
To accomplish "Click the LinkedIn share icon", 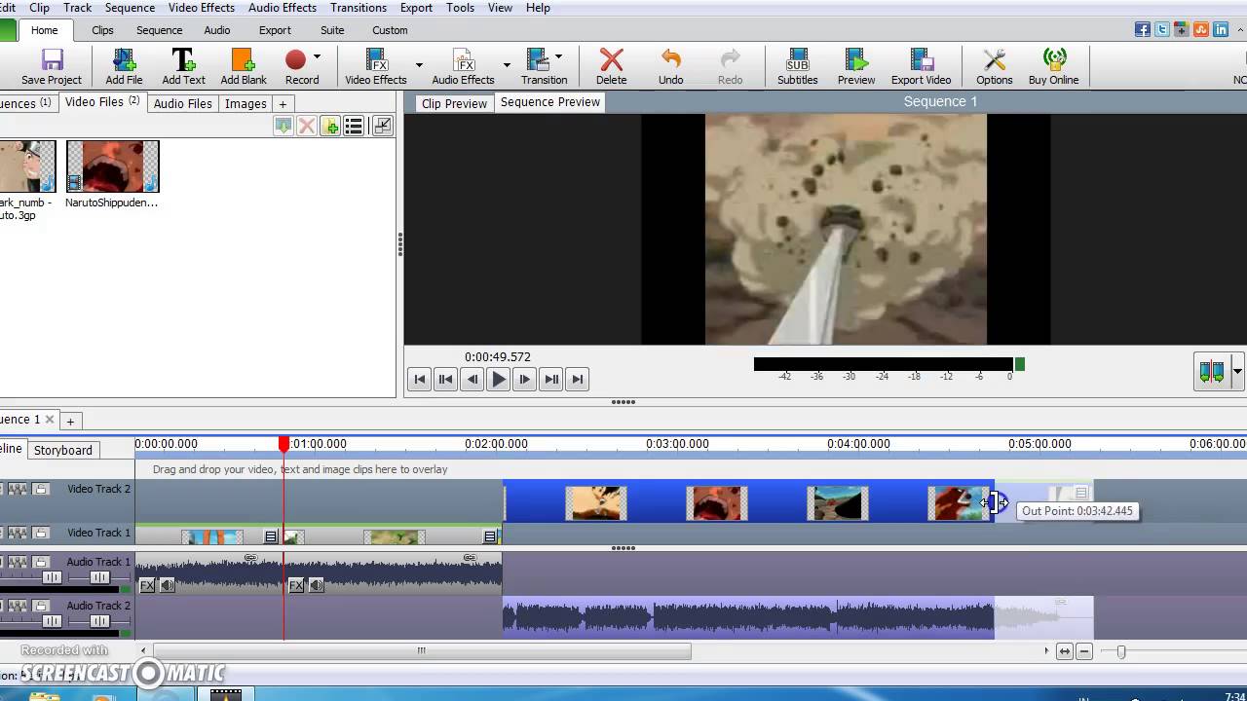I will pos(1221,30).
